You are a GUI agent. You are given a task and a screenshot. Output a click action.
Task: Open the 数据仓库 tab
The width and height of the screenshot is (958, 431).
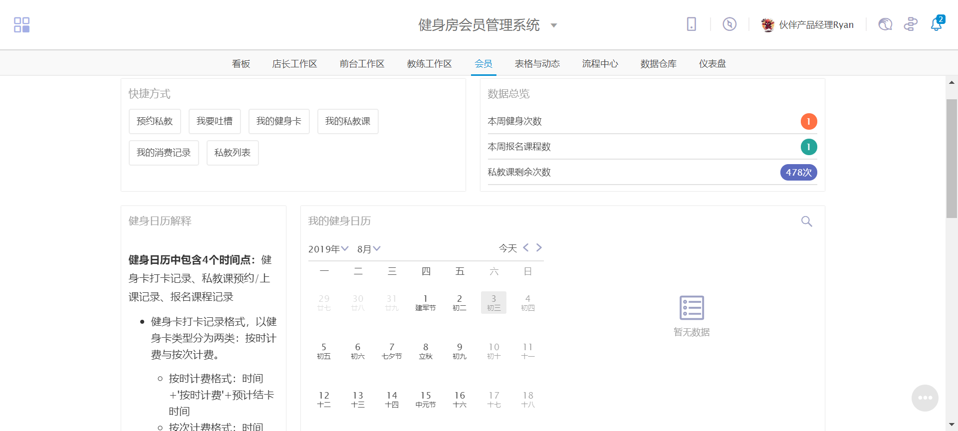pyautogui.click(x=658, y=64)
